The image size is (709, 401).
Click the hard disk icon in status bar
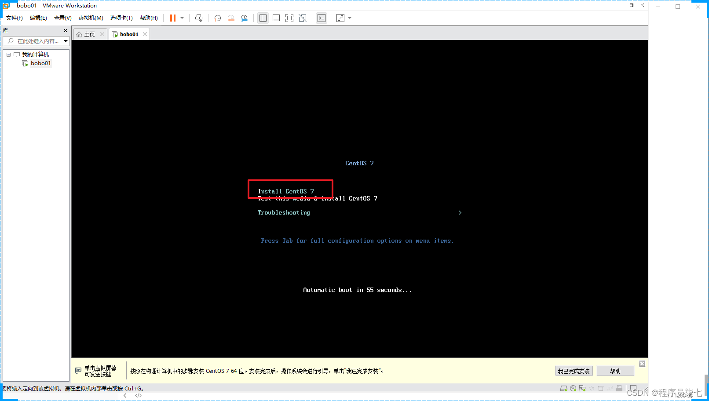click(564, 388)
